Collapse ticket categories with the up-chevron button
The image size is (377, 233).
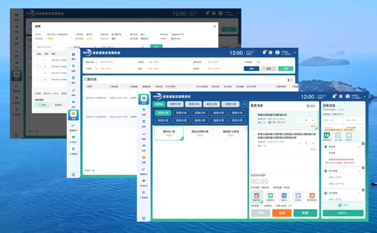244,104
